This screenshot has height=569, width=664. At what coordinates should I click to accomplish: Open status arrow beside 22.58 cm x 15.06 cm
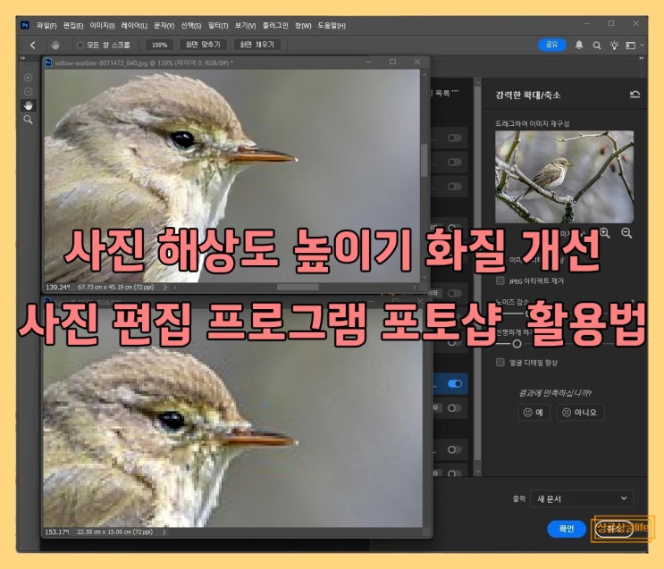point(164,531)
